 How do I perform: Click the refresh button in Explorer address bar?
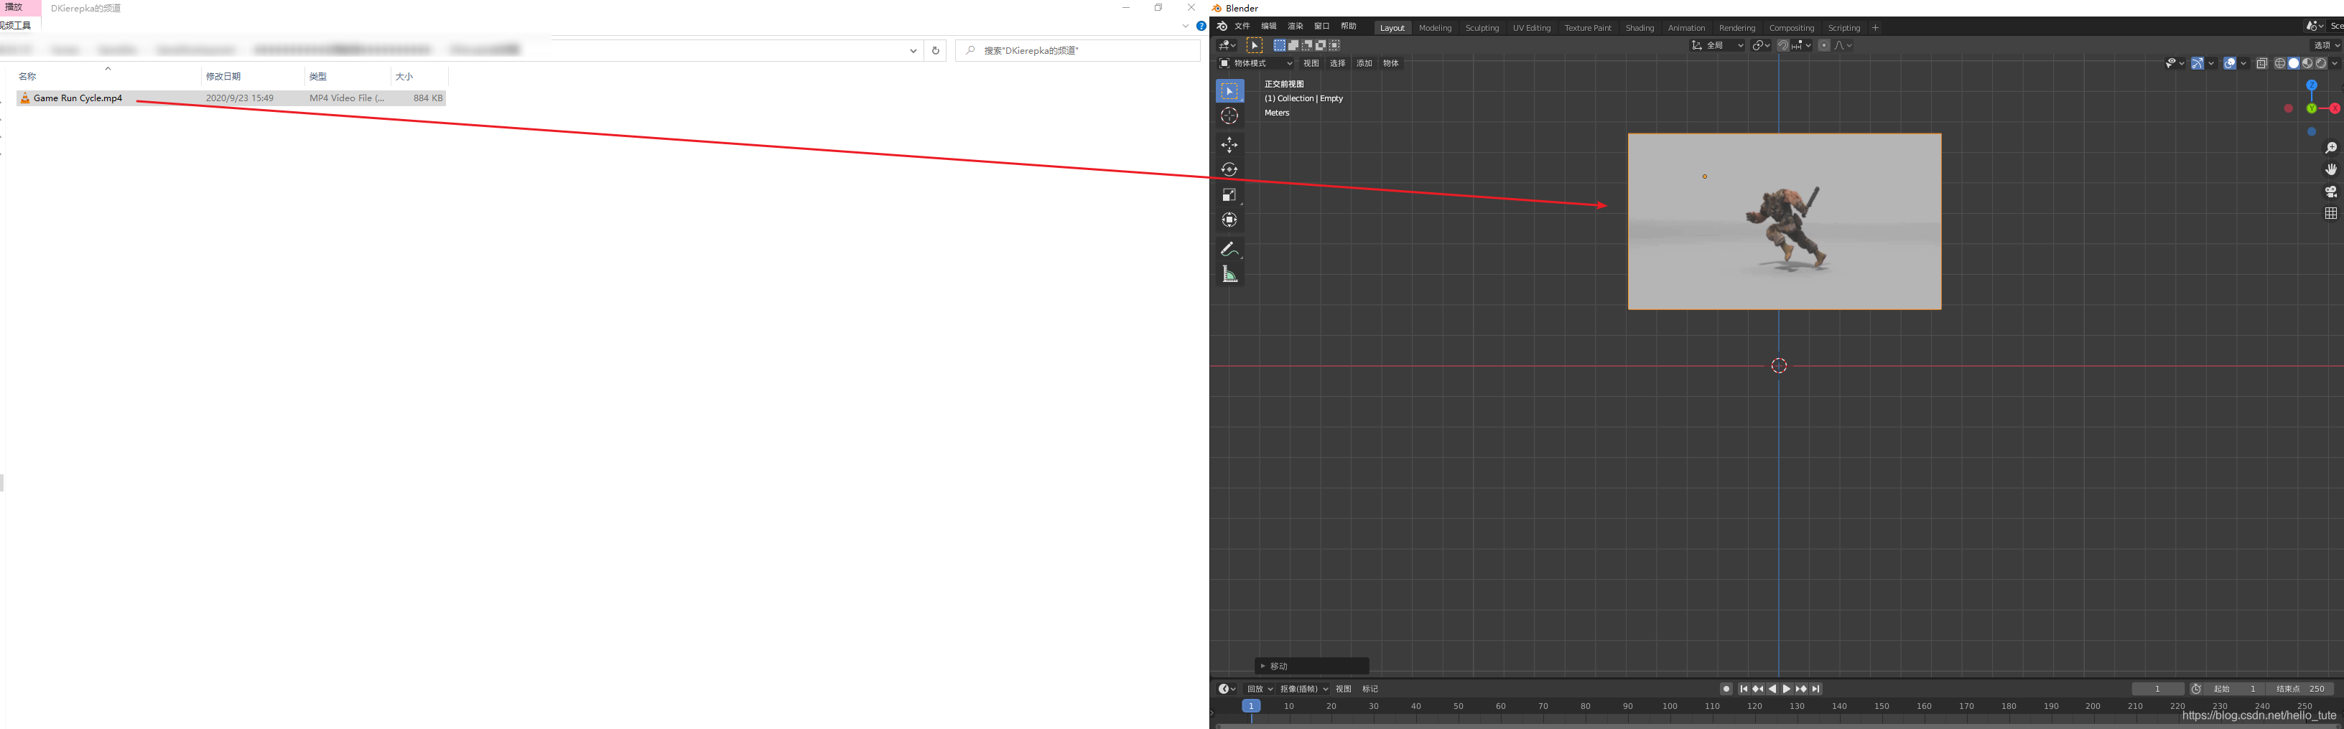pyautogui.click(x=936, y=51)
